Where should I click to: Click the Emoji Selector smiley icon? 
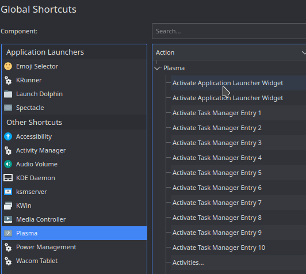(8, 66)
